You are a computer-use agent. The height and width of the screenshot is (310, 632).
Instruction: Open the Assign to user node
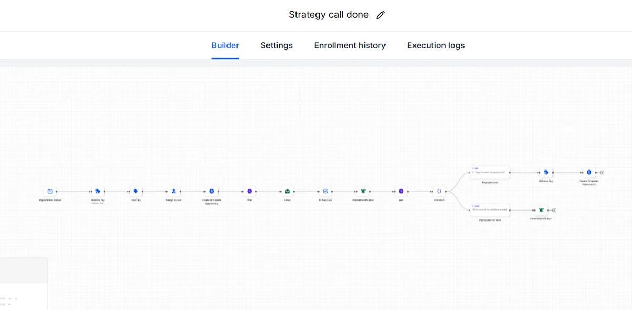(x=173, y=191)
